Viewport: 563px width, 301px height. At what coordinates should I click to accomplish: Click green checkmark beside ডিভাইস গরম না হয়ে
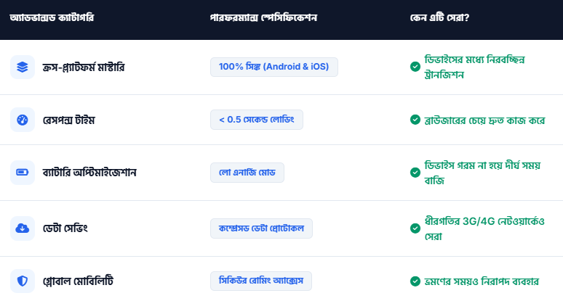[415, 173]
